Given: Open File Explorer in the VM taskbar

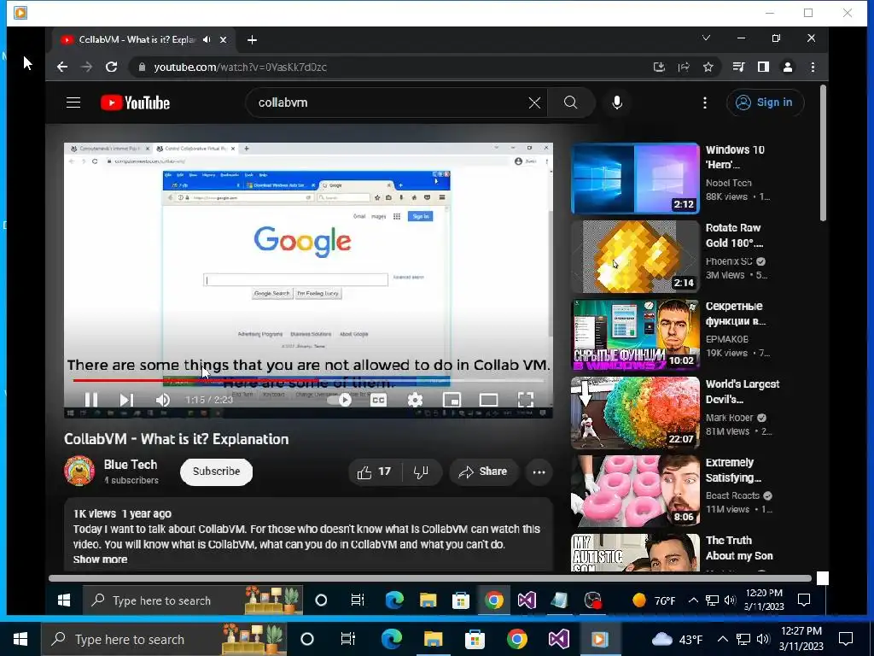Looking at the screenshot, I should 428,600.
